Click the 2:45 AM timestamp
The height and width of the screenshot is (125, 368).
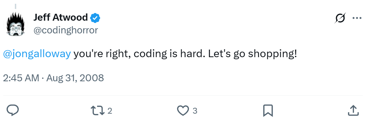pos(21,78)
